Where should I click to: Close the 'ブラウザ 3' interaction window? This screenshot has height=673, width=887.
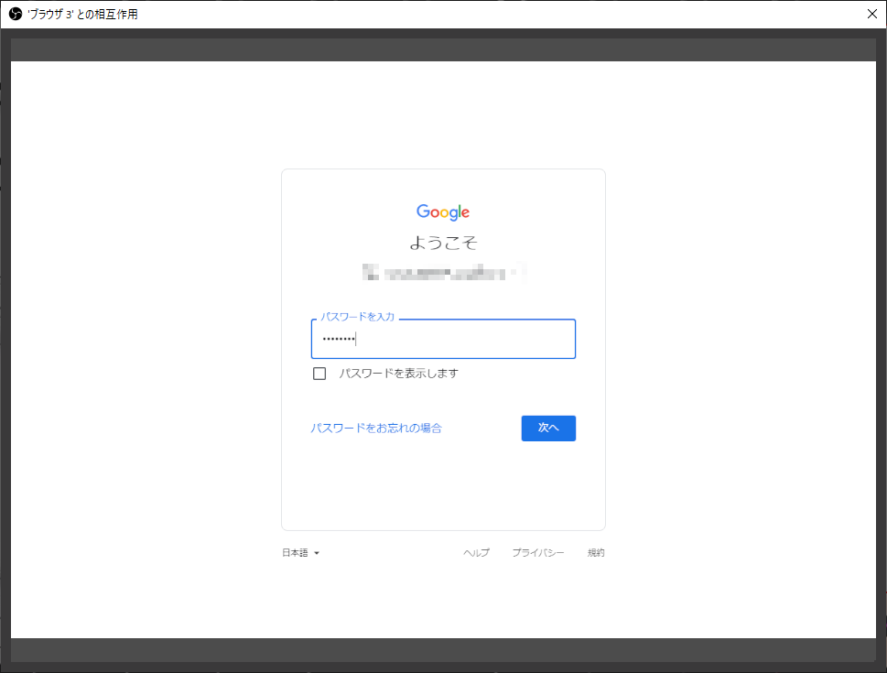coord(871,13)
